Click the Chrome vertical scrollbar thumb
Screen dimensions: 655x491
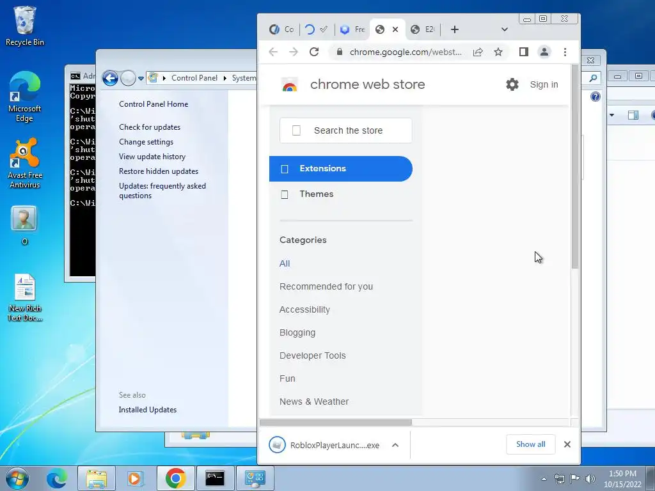[x=575, y=166]
